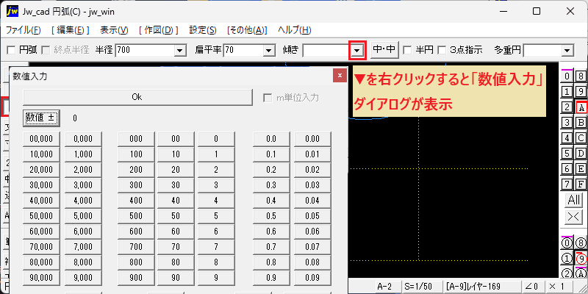Click the 扁平率 input field showing 70

[243, 50]
